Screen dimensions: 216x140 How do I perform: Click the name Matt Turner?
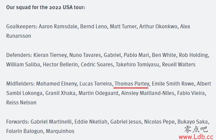tap(123, 26)
